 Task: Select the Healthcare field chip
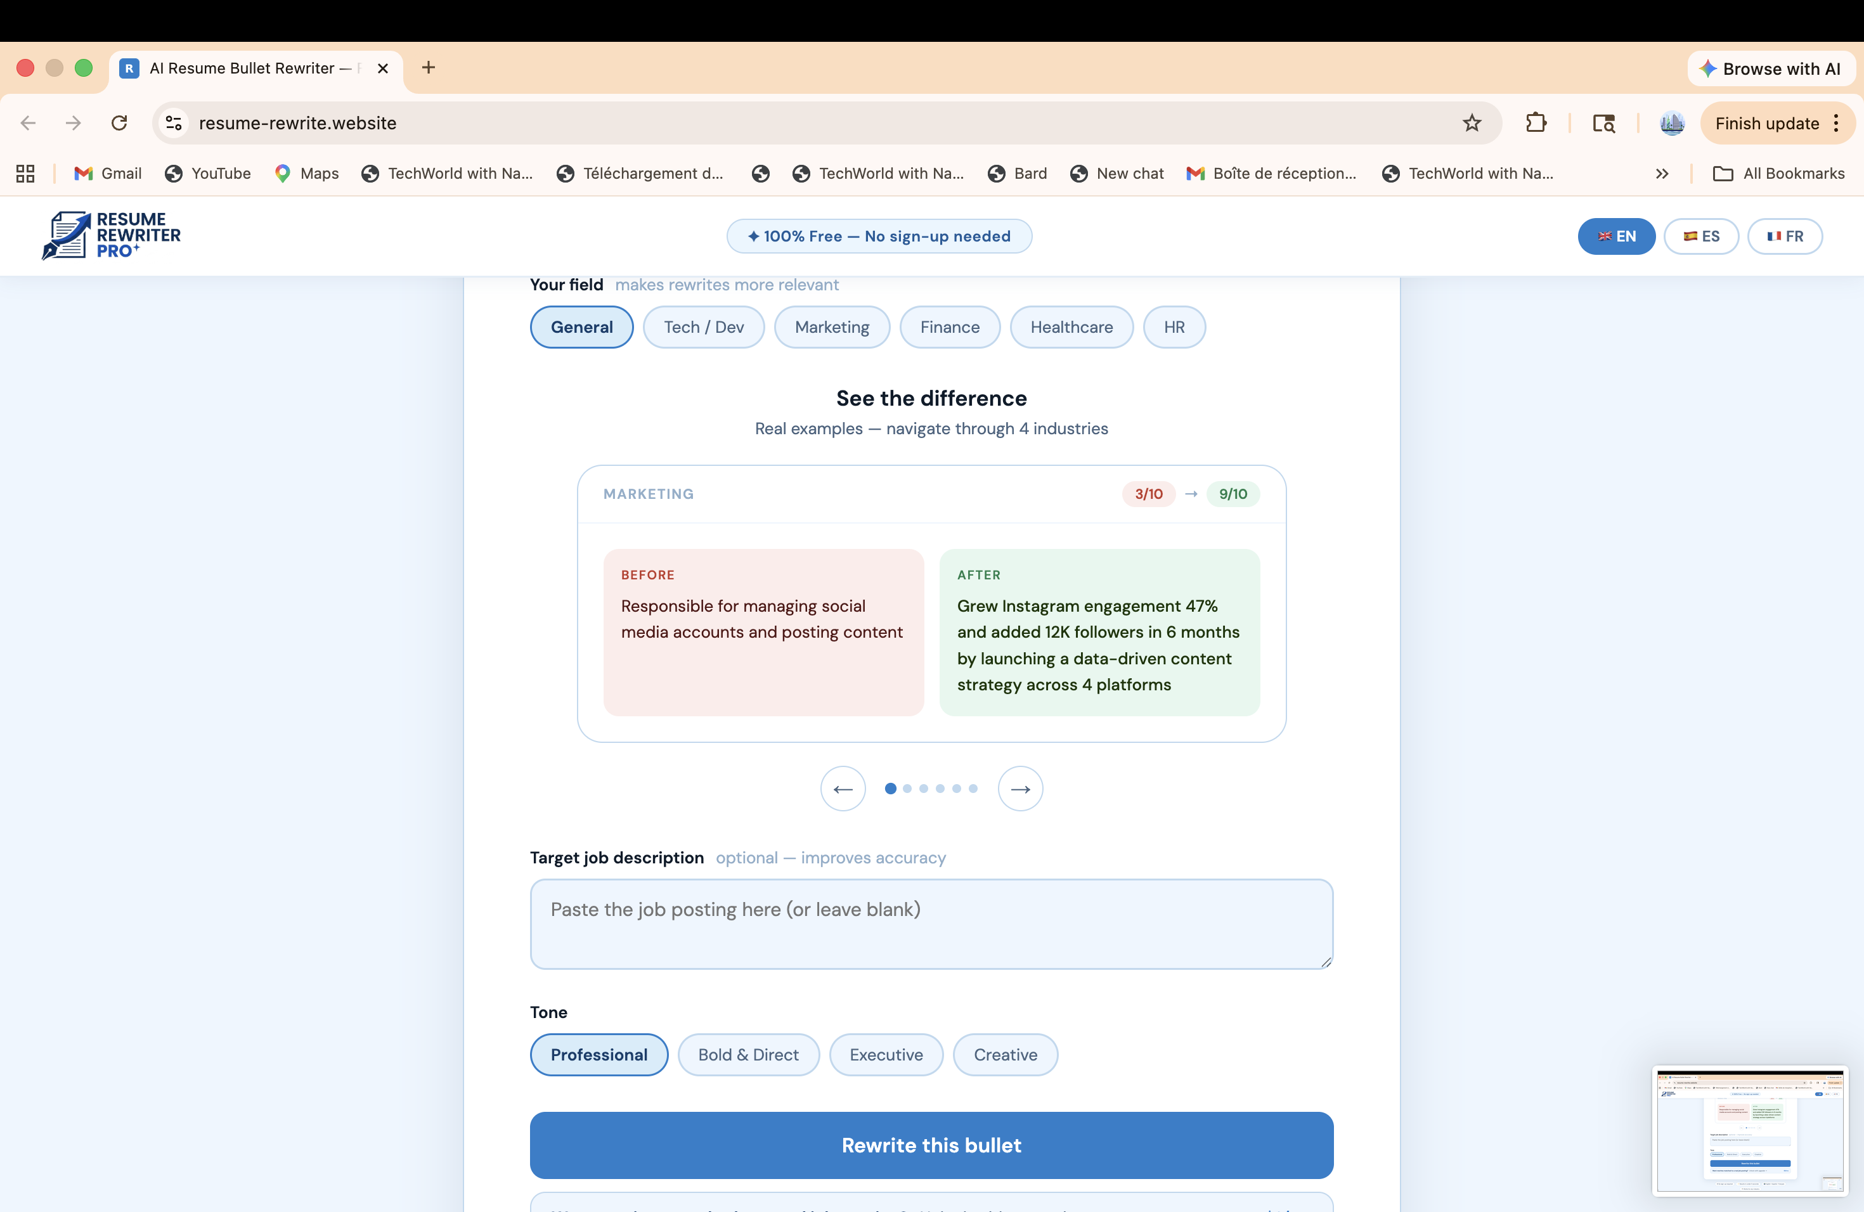[x=1071, y=326]
